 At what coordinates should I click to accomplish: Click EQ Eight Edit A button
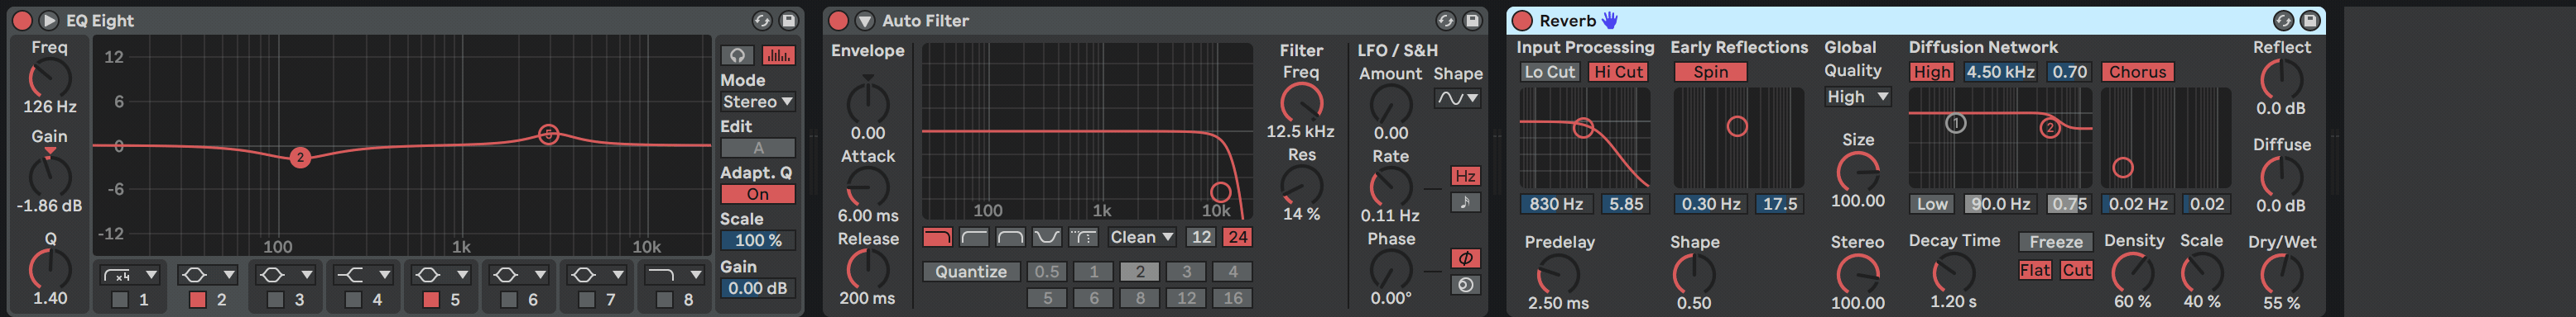coord(758,148)
